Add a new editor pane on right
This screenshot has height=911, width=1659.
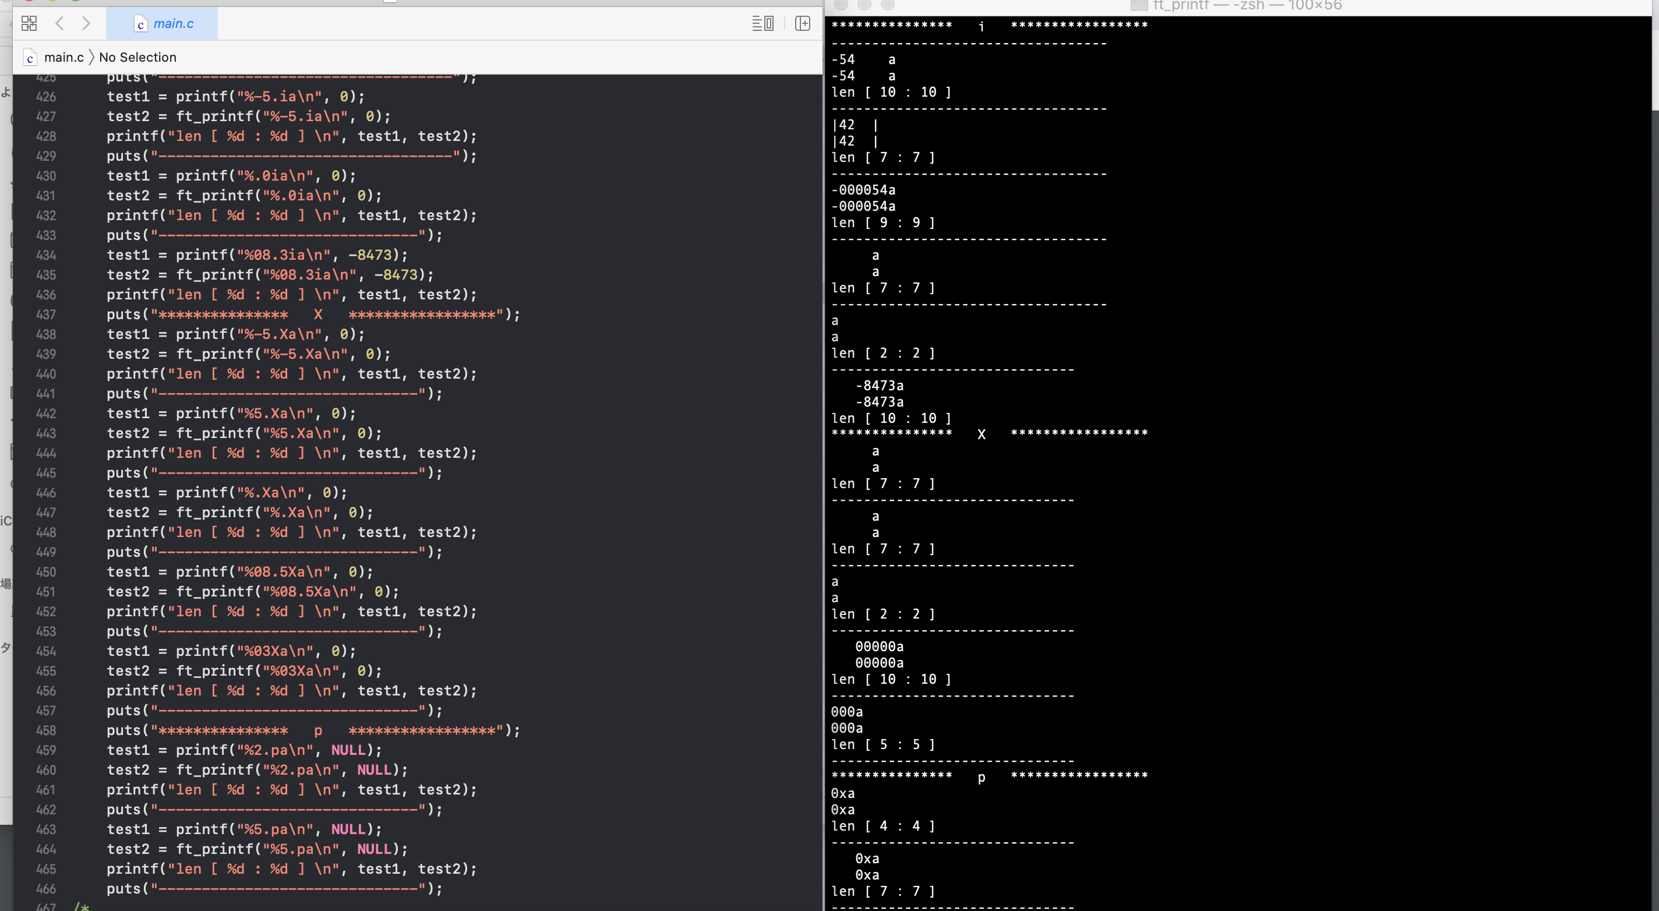pyautogui.click(x=803, y=24)
